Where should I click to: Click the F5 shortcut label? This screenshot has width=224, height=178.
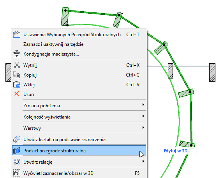[137, 173]
